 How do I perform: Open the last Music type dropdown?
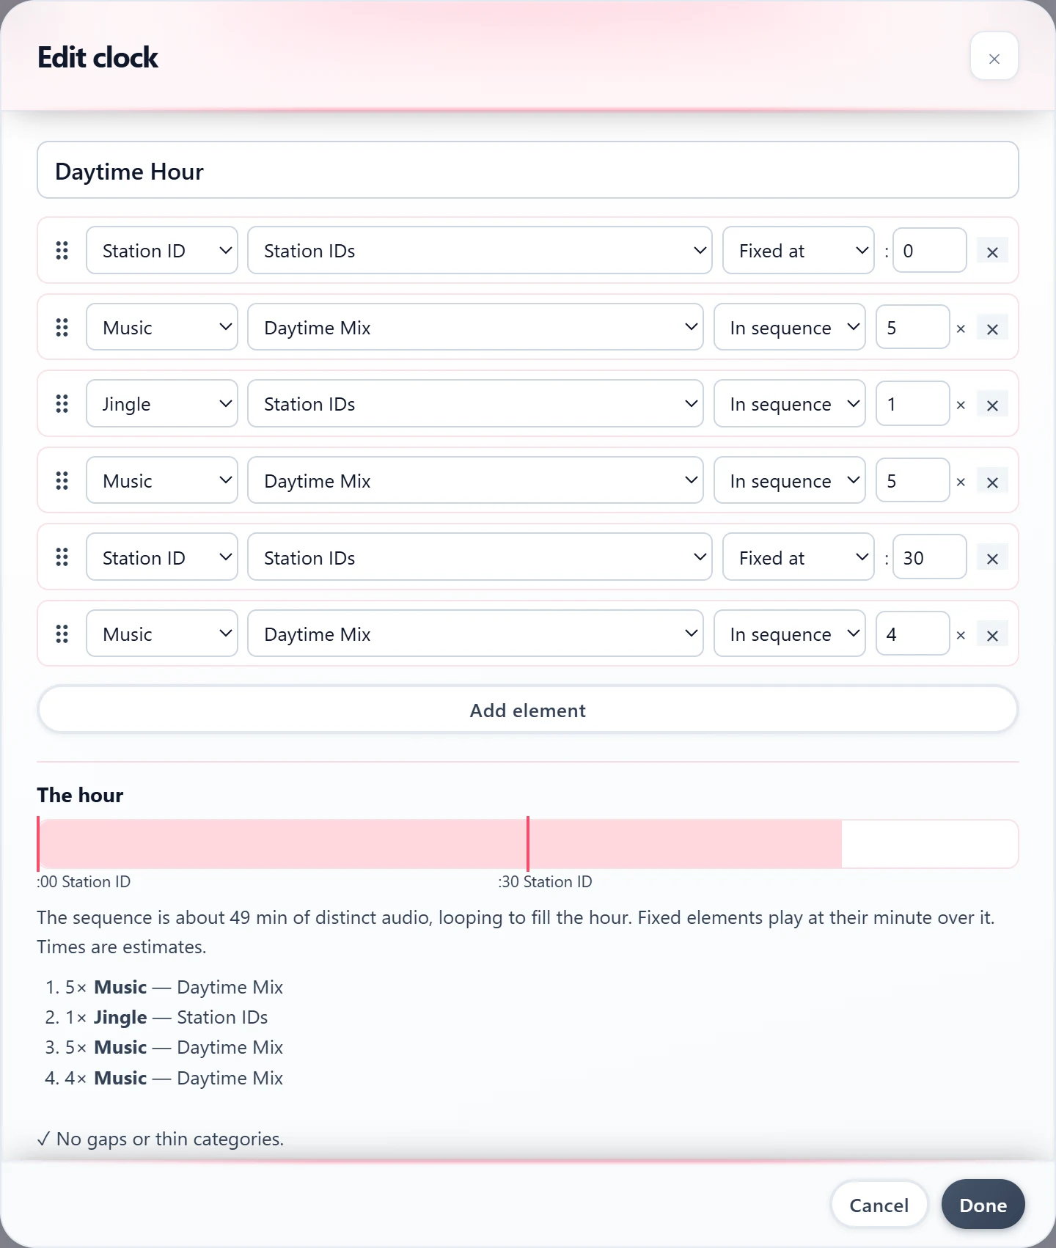pos(162,634)
